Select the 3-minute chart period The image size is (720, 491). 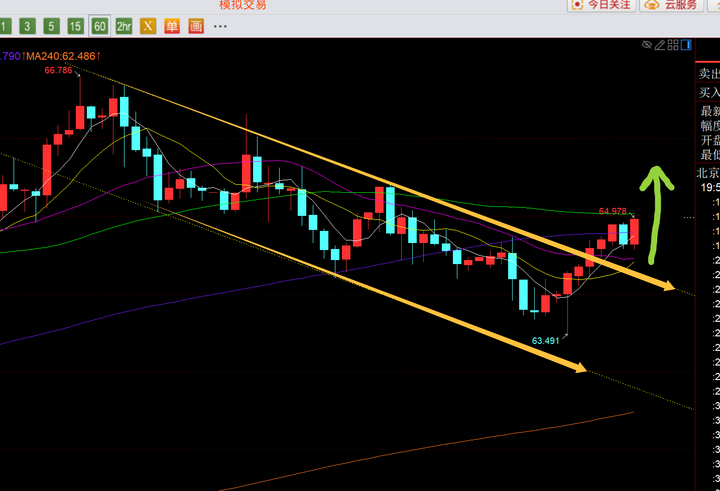pyautogui.click(x=28, y=26)
